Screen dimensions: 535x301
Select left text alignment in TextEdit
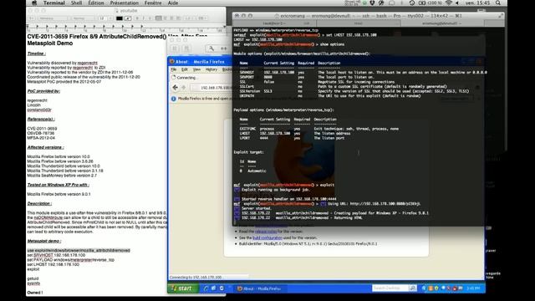pyautogui.click(x=159, y=18)
